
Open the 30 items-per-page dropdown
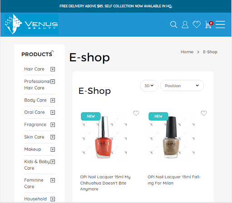pyautogui.click(x=149, y=86)
